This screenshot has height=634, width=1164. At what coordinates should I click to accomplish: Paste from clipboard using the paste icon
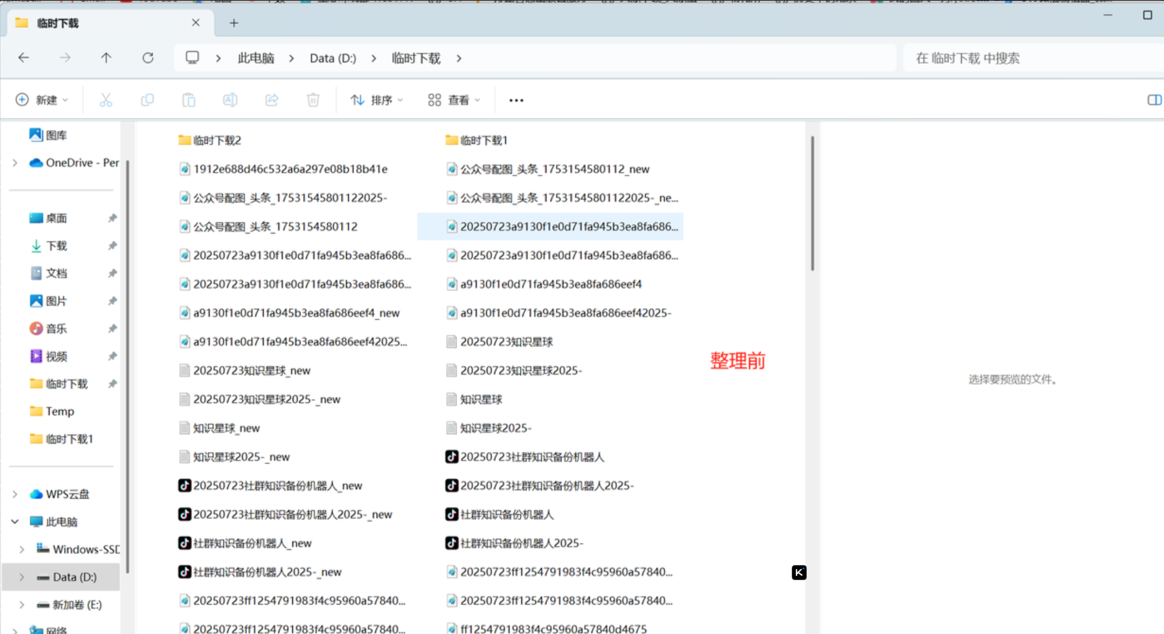coord(188,99)
